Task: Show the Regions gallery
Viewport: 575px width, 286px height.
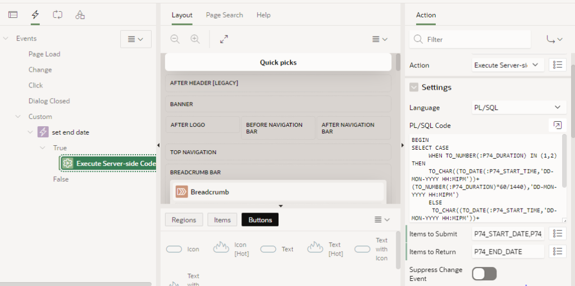Action: point(184,220)
